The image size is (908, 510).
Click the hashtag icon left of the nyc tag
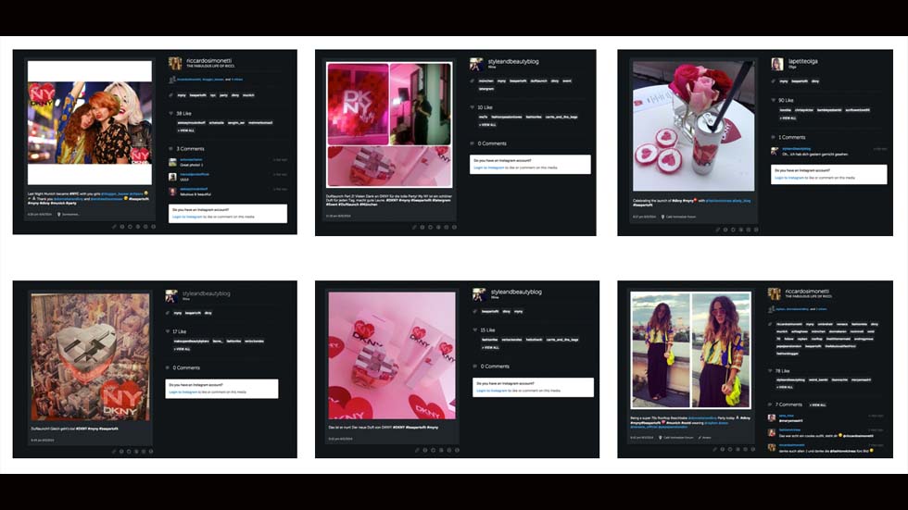pos(170,94)
